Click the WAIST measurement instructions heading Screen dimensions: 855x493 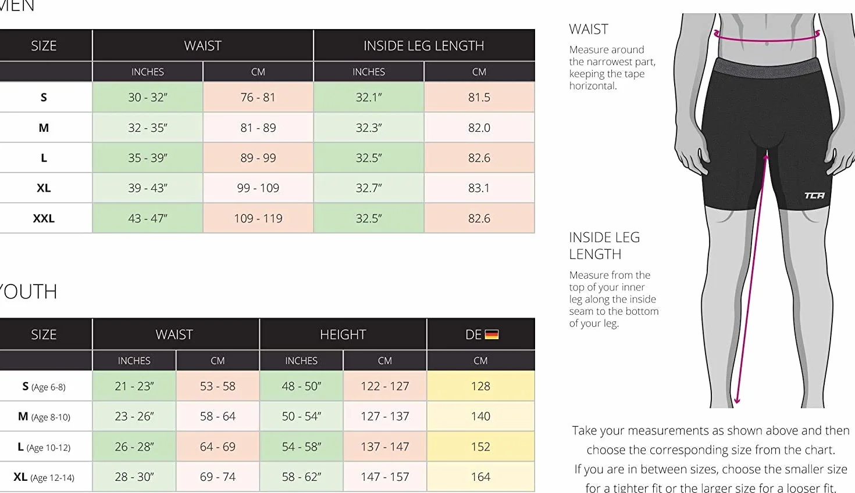pyautogui.click(x=589, y=29)
